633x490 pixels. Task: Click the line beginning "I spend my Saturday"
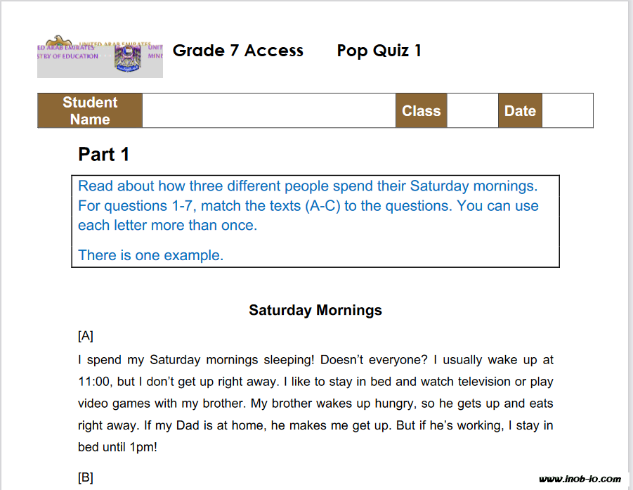tap(315, 360)
